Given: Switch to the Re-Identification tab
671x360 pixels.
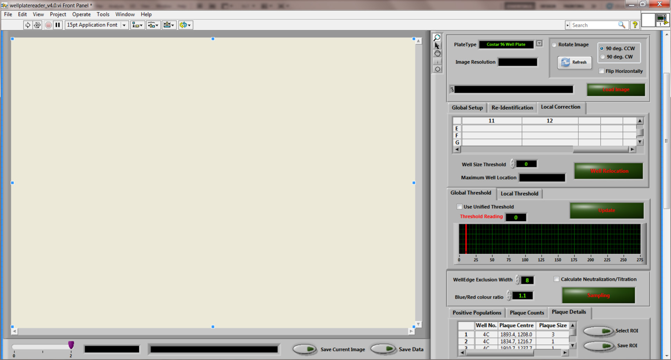Looking at the screenshot, I should tap(512, 108).
